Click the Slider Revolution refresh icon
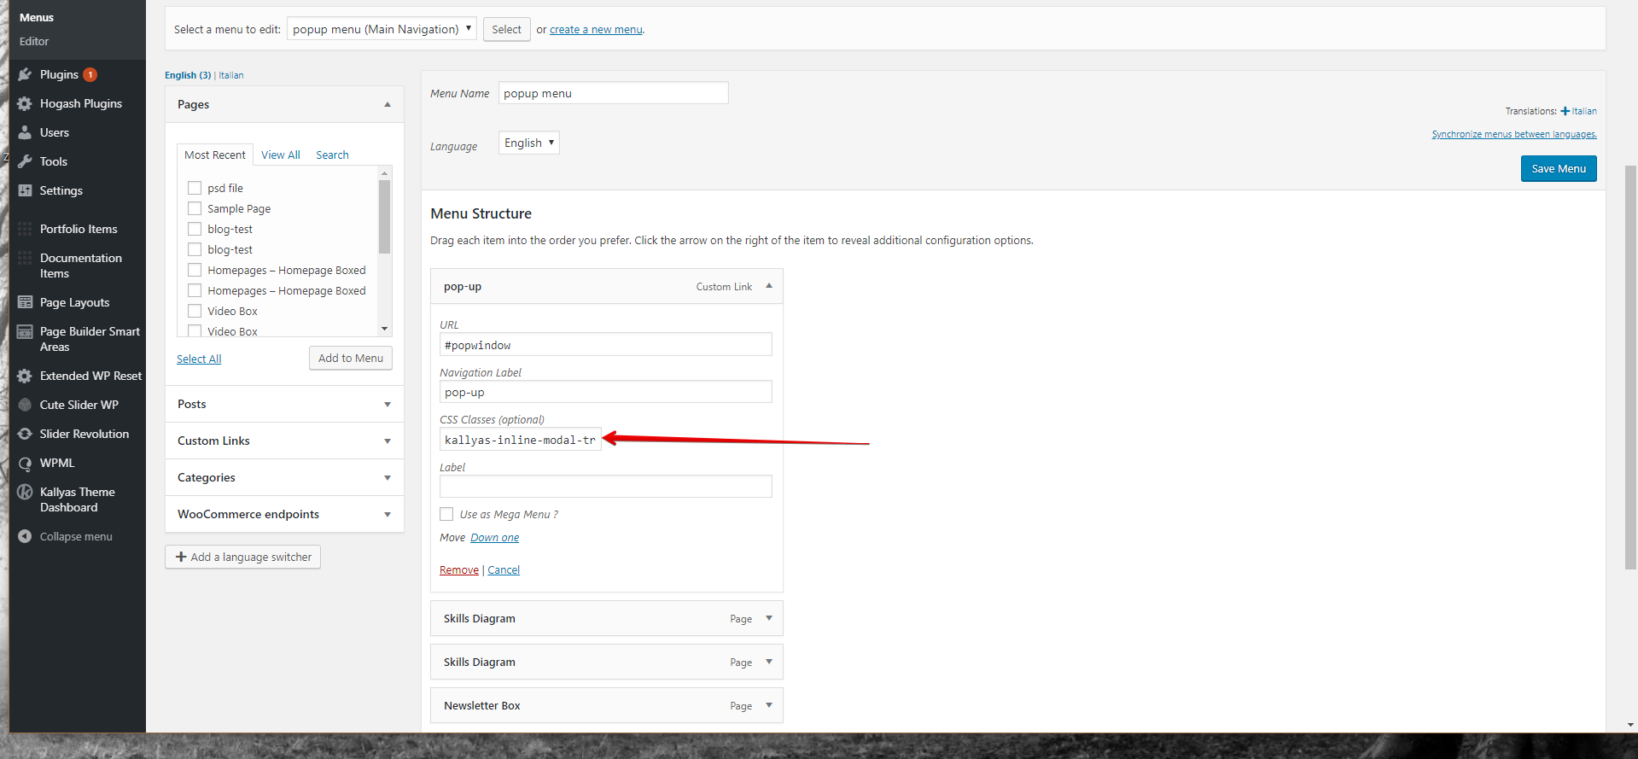 click(x=25, y=434)
